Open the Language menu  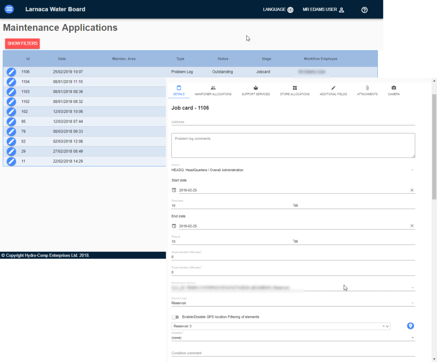tap(278, 9)
